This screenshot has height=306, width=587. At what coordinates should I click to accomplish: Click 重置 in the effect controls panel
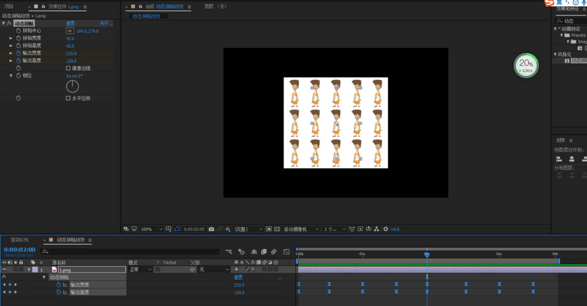70,23
